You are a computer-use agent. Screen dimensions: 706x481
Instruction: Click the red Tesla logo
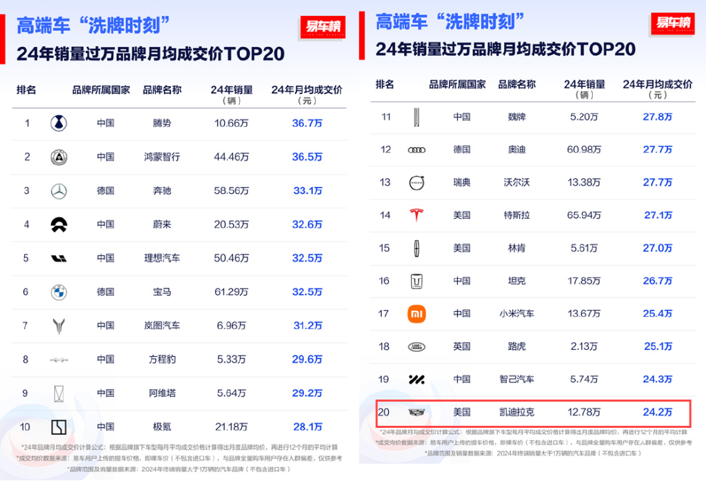[x=416, y=215]
